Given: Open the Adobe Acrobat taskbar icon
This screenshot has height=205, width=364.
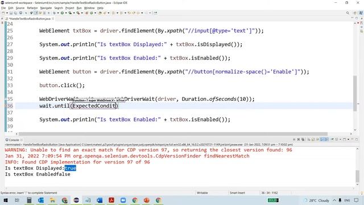Looking at the screenshot, I should (111, 200).
